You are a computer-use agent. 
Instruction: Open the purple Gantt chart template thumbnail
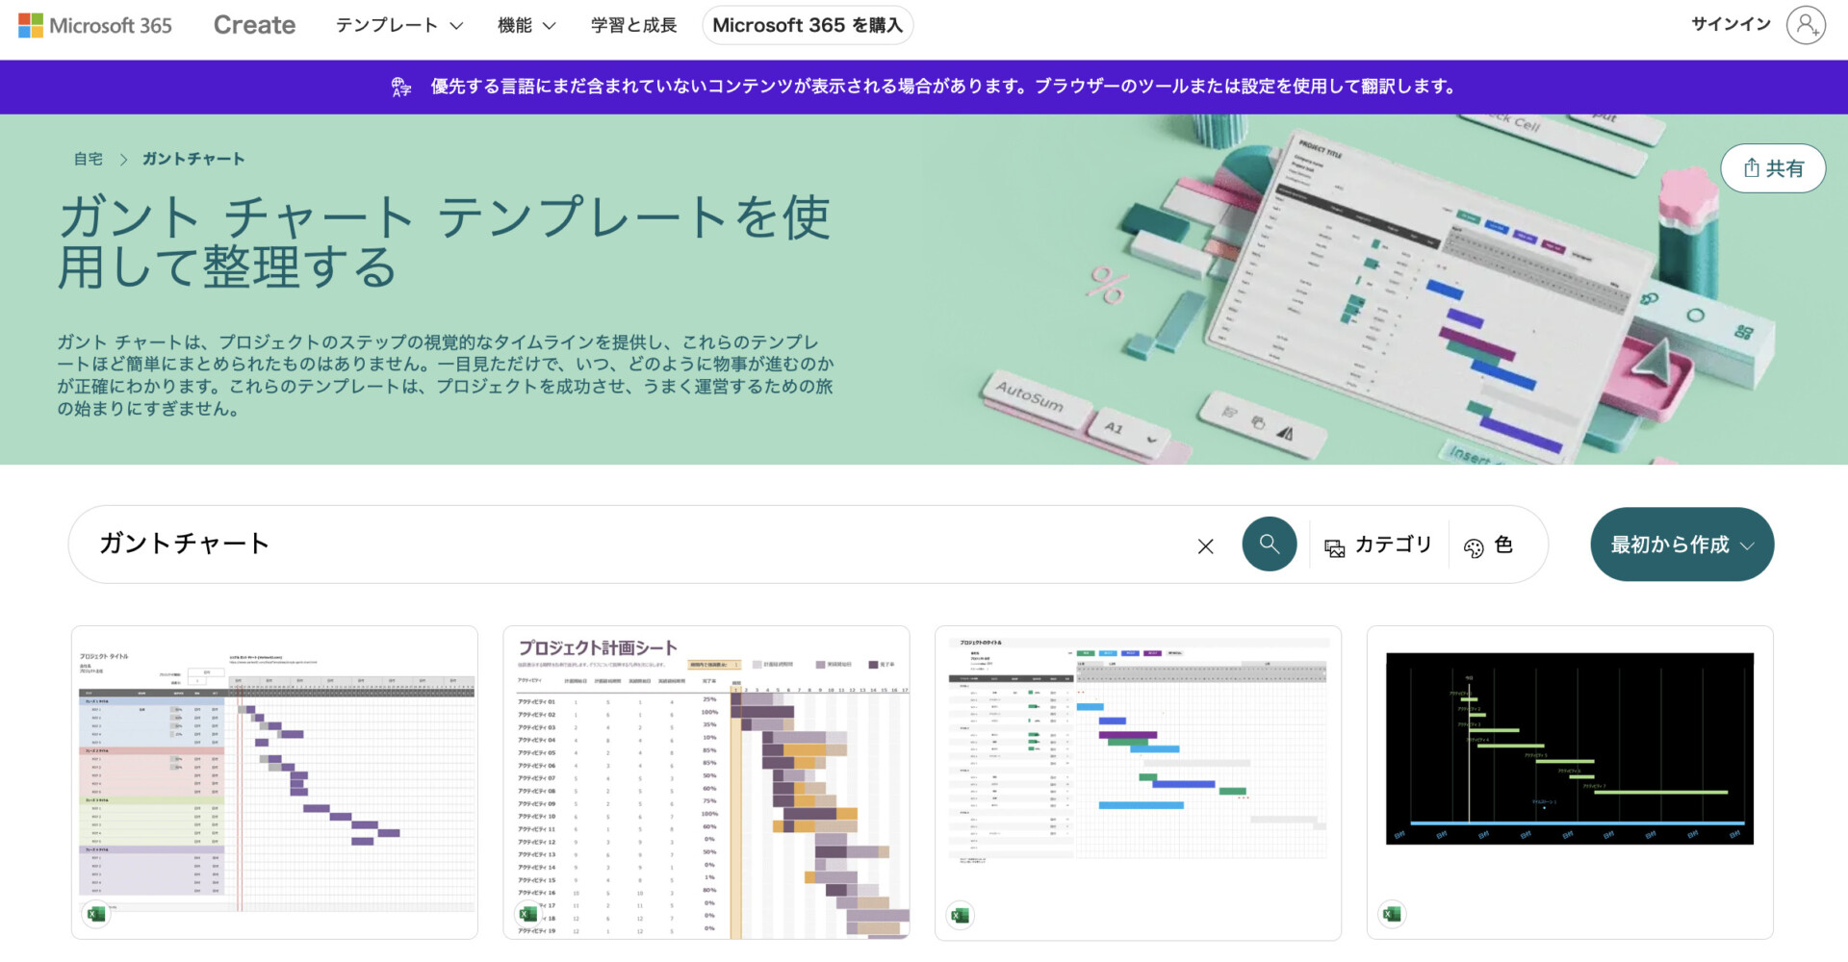274,782
